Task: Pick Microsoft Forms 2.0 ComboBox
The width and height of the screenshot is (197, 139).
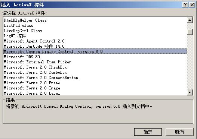Action: pyautogui.click(x=95, y=72)
